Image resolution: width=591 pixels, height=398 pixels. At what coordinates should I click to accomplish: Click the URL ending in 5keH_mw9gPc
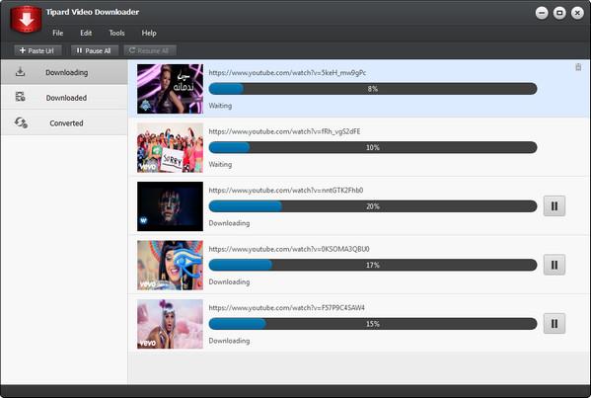287,72
